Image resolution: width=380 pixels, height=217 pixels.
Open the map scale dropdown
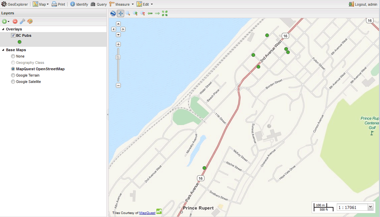370,207
